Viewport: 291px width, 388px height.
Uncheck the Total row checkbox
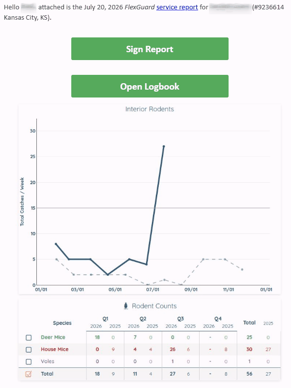pyautogui.click(x=29, y=374)
